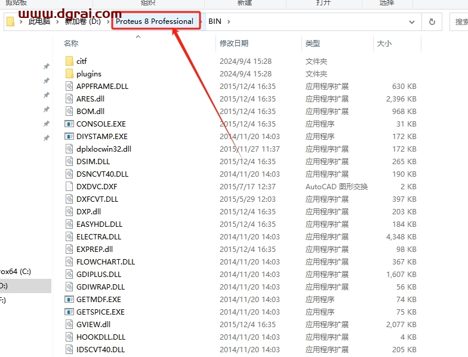Click the first quick access pin icon
Viewport: 468px width, 357px height.
click(47, 66)
